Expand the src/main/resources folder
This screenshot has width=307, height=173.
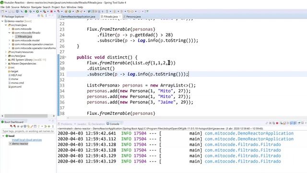tap(6, 52)
